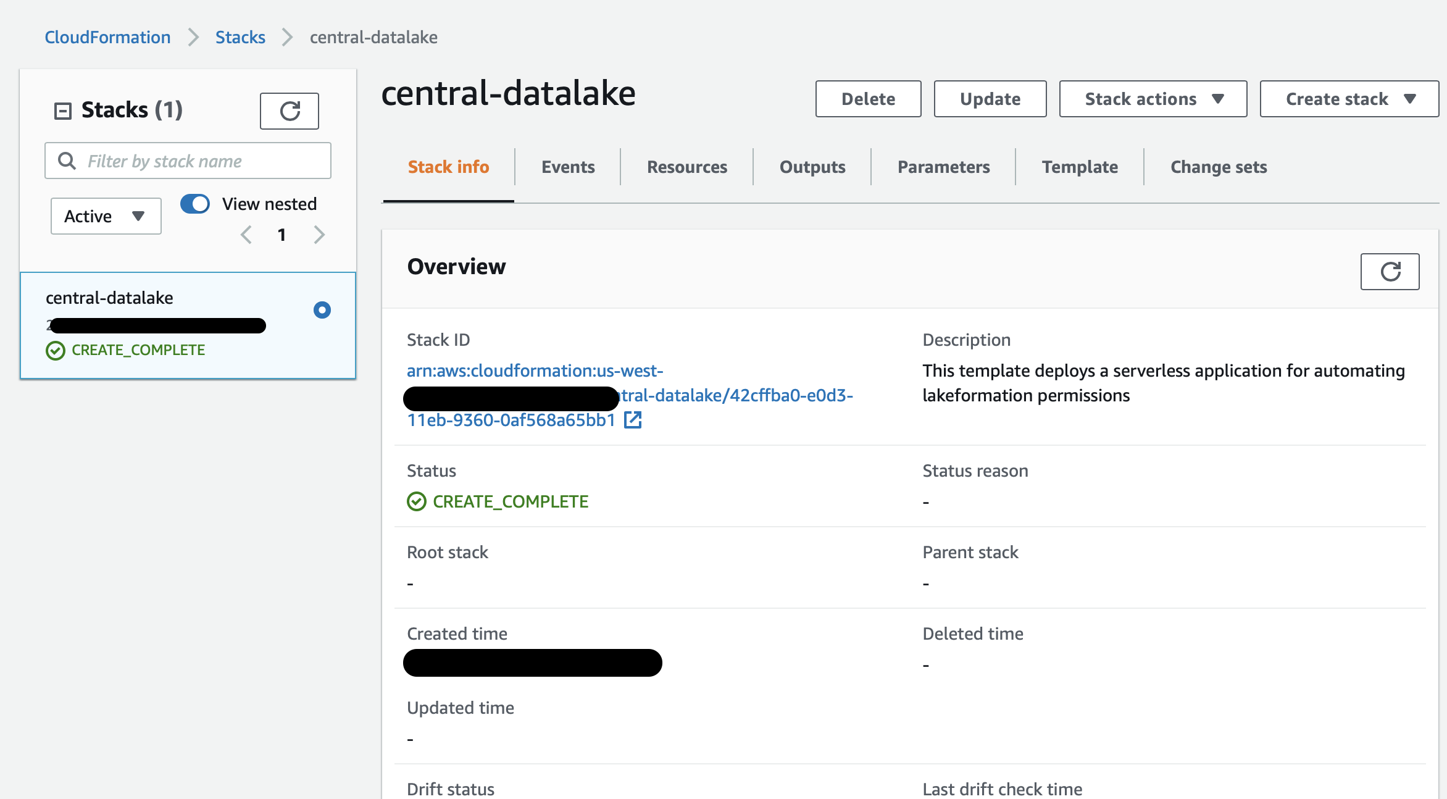Image resolution: width=1447 pixels, height=799 pixels.
Task: Open the Template tab
Action: (1080, 167)
